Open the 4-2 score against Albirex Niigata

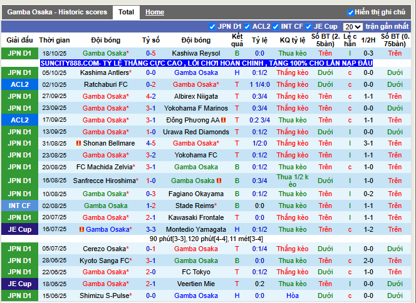(x=151, y=96)
